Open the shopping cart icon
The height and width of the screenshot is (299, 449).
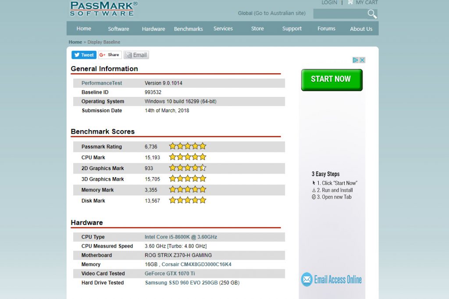pyautogui.click(x=350, y=2)
